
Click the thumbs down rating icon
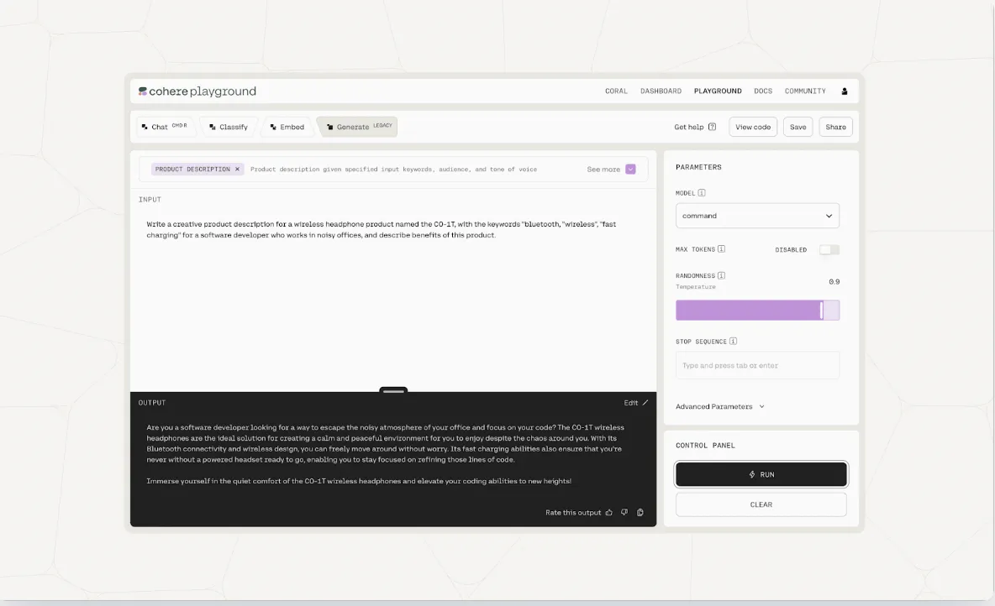[x=624, y=512]
